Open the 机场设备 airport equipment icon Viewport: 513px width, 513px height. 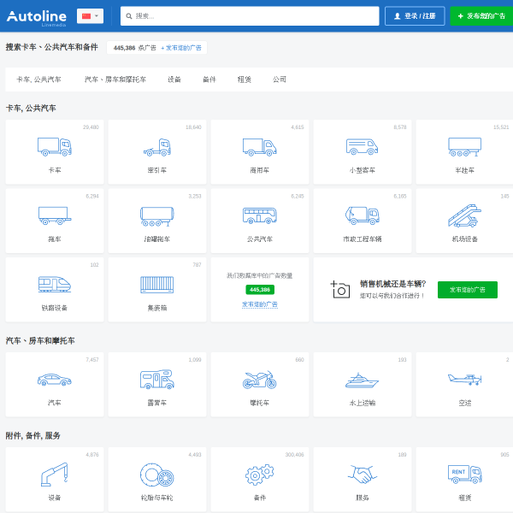point(464,215)
